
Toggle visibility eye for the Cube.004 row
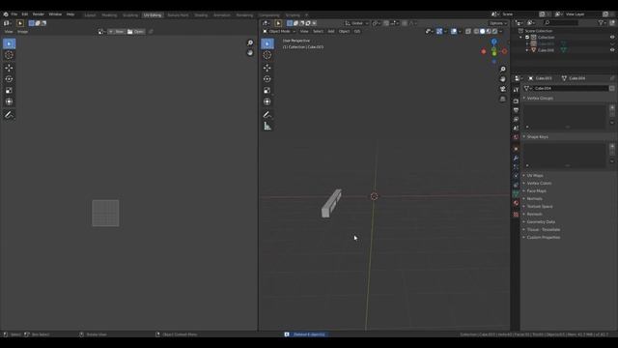[x=612, y=50]
